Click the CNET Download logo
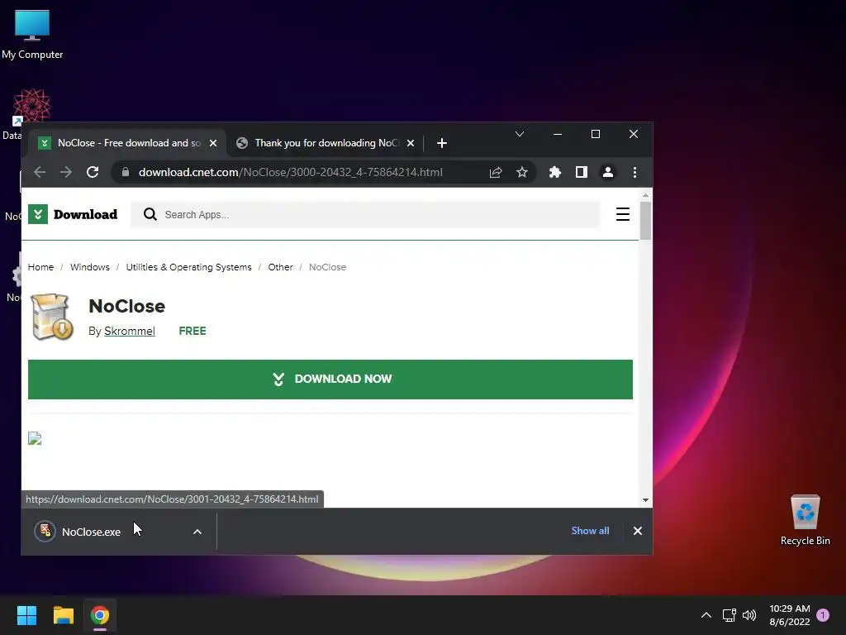 pos(73,214)
